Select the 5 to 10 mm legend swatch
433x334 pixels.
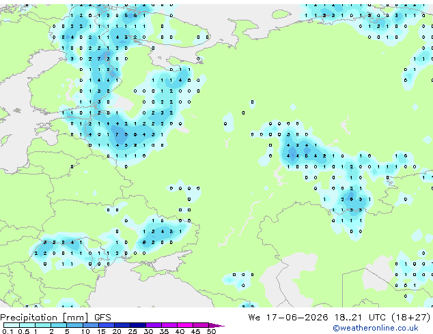pos(74,325)
